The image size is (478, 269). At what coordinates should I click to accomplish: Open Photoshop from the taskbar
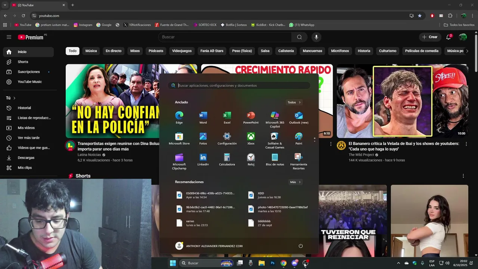click(x=273, y=263)
